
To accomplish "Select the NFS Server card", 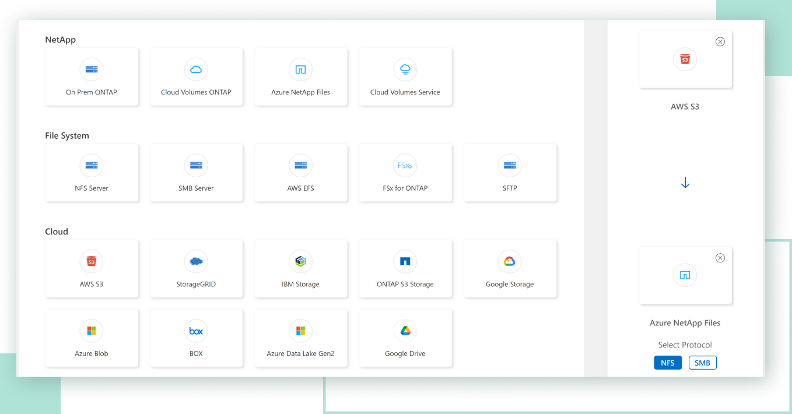I will (x=92, y=173).
